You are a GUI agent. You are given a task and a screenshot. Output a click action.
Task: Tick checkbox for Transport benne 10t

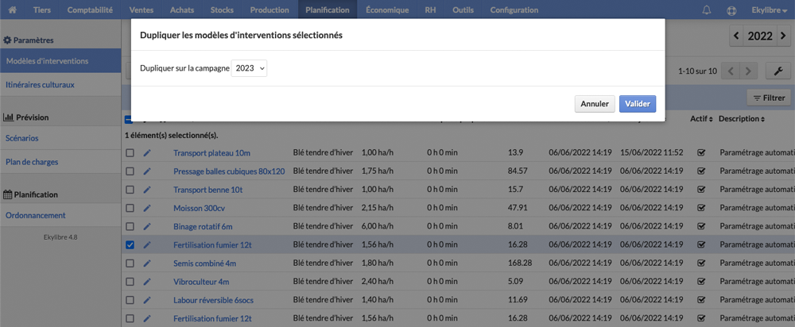click(130, 190)
